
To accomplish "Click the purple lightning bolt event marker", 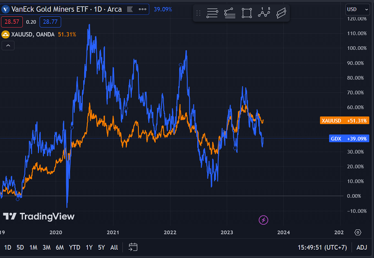I will [x=264, y=220].
